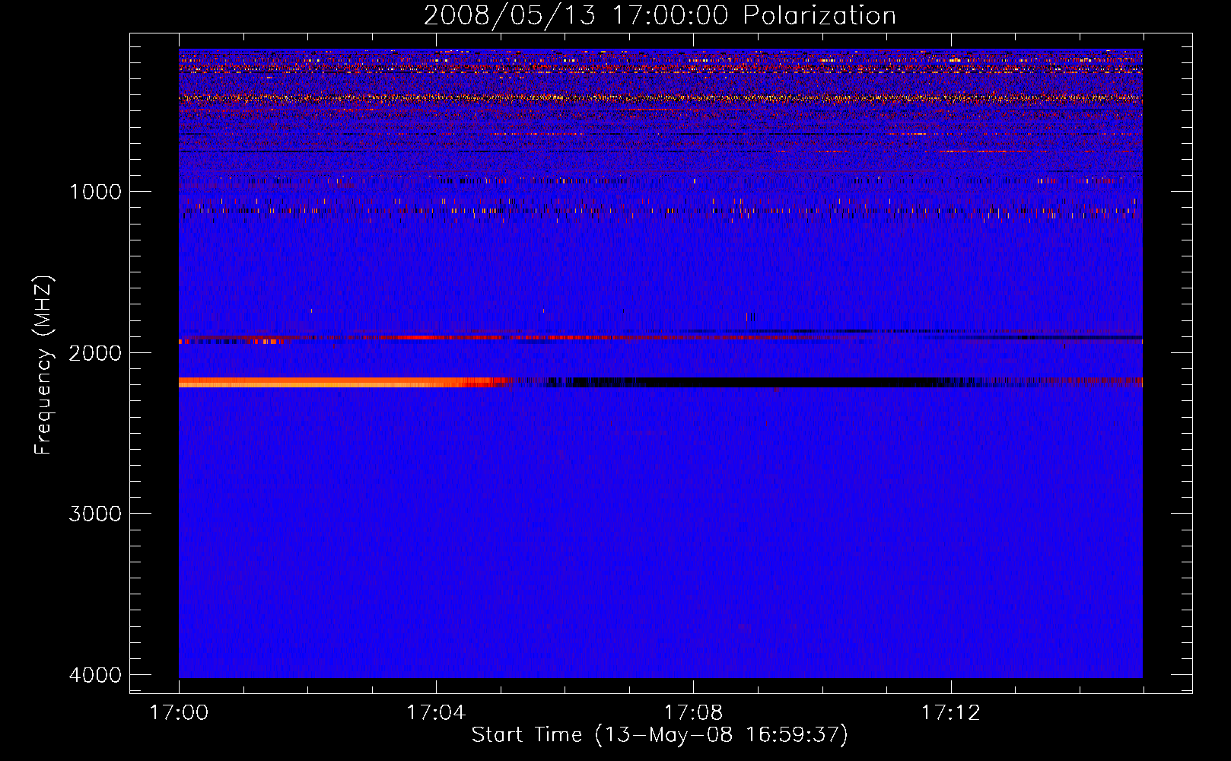
Task: Select the 'Frequency (MHZ)' axis label
Action: [x=44, y=365]
